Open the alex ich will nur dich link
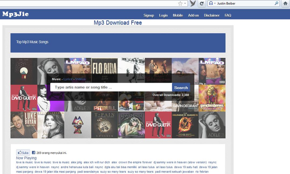The image size is (290, 174). tap(97, 162)
